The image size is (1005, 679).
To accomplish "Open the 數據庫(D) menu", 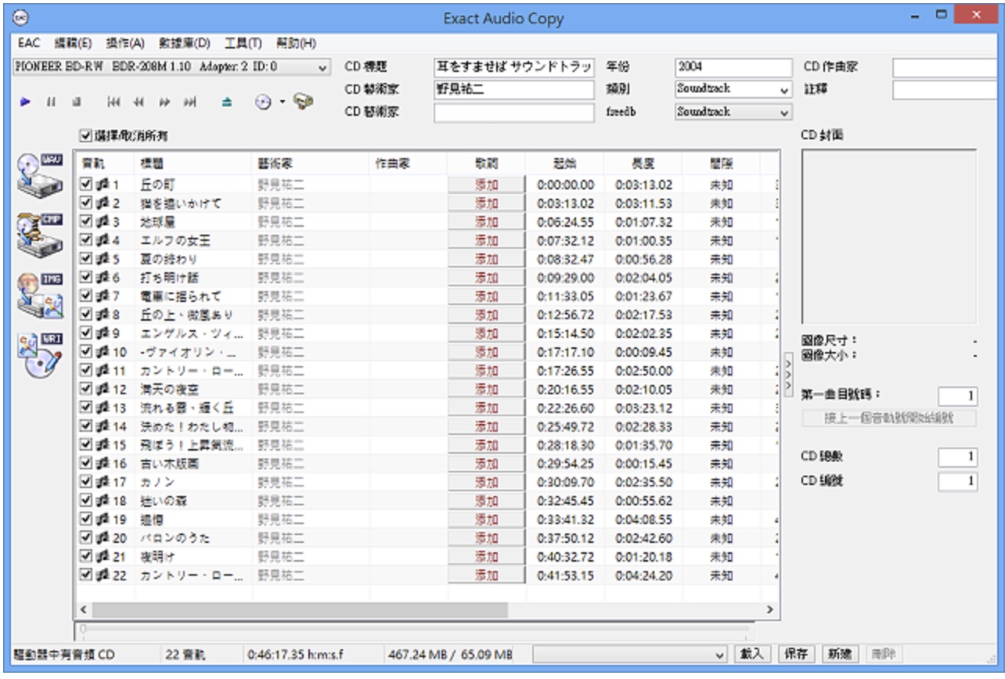I will click(184, 42).
